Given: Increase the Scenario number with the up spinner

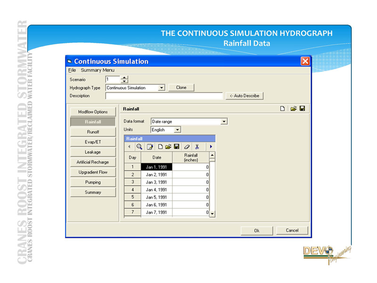Looking at the screenshot, I should pyautogui.click(x=124, y=77).
